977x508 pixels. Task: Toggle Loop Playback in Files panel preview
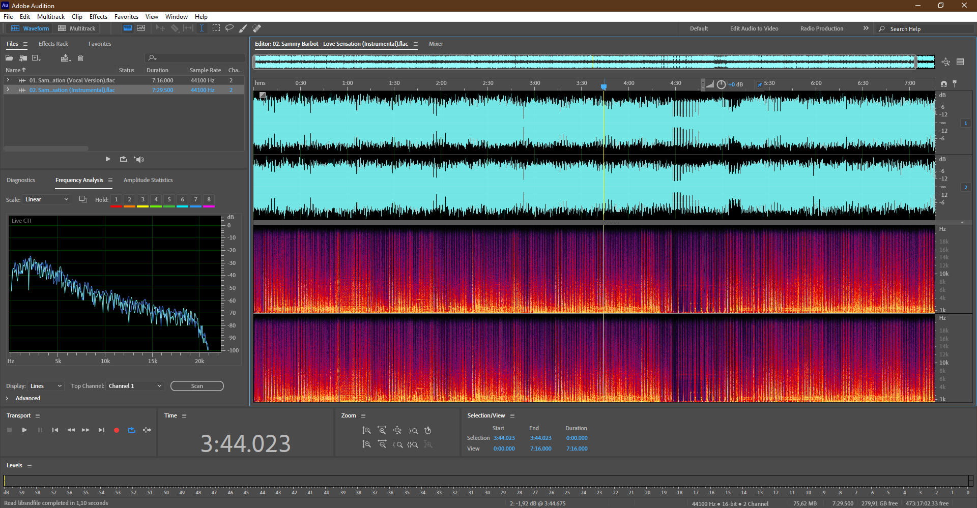(123, 159)
